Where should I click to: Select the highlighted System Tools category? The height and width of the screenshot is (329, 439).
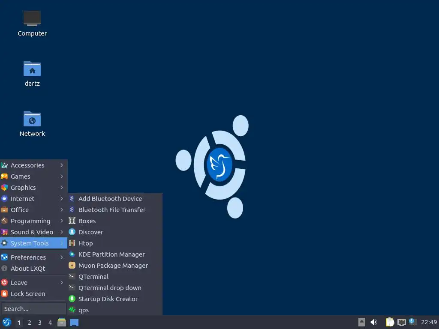pos(33,243)
